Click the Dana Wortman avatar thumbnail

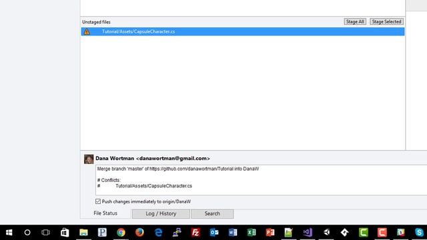pos(89,159)
